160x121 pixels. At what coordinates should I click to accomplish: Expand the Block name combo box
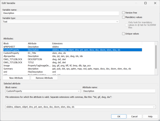79,91
